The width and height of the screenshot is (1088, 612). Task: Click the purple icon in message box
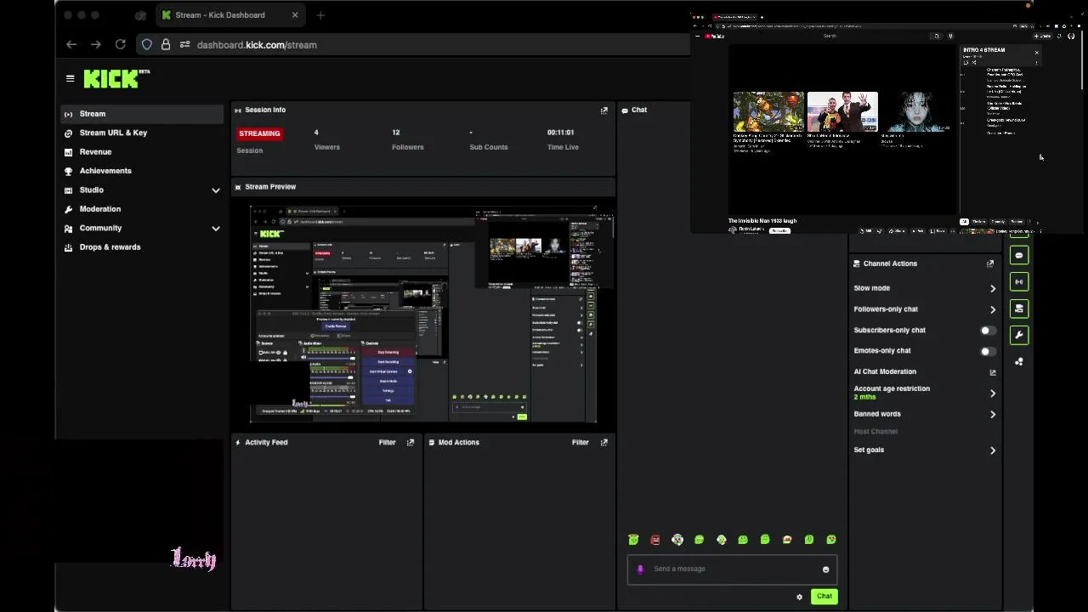[640, 569]
